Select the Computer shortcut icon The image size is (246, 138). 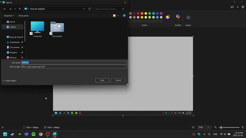[x=37, y=29]
